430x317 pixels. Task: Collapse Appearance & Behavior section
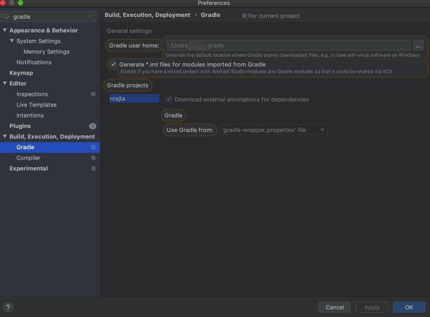click(5, 30)
